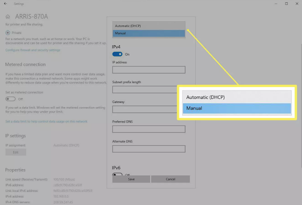Open Configure firewall and security settings
Screen dimensions: 302x205
tap(33, 50)
